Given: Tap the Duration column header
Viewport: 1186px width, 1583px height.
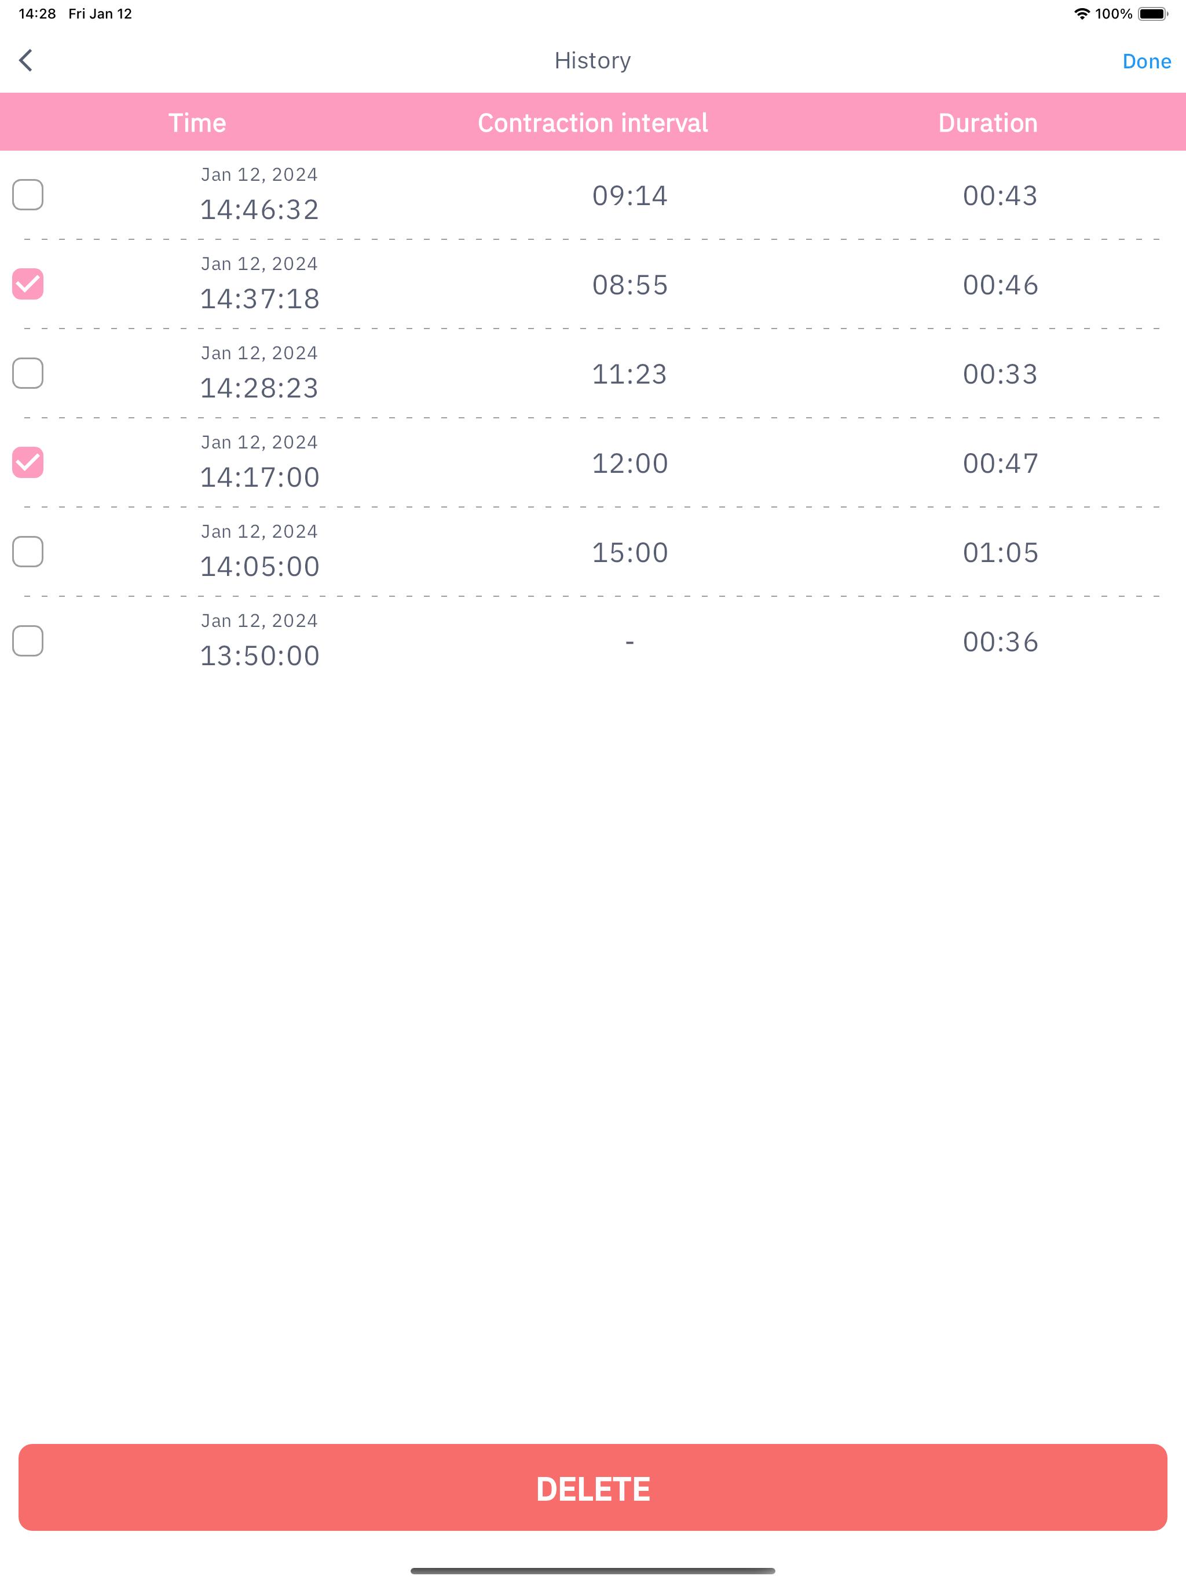Looking at the screenshot, I should point(988,123).
